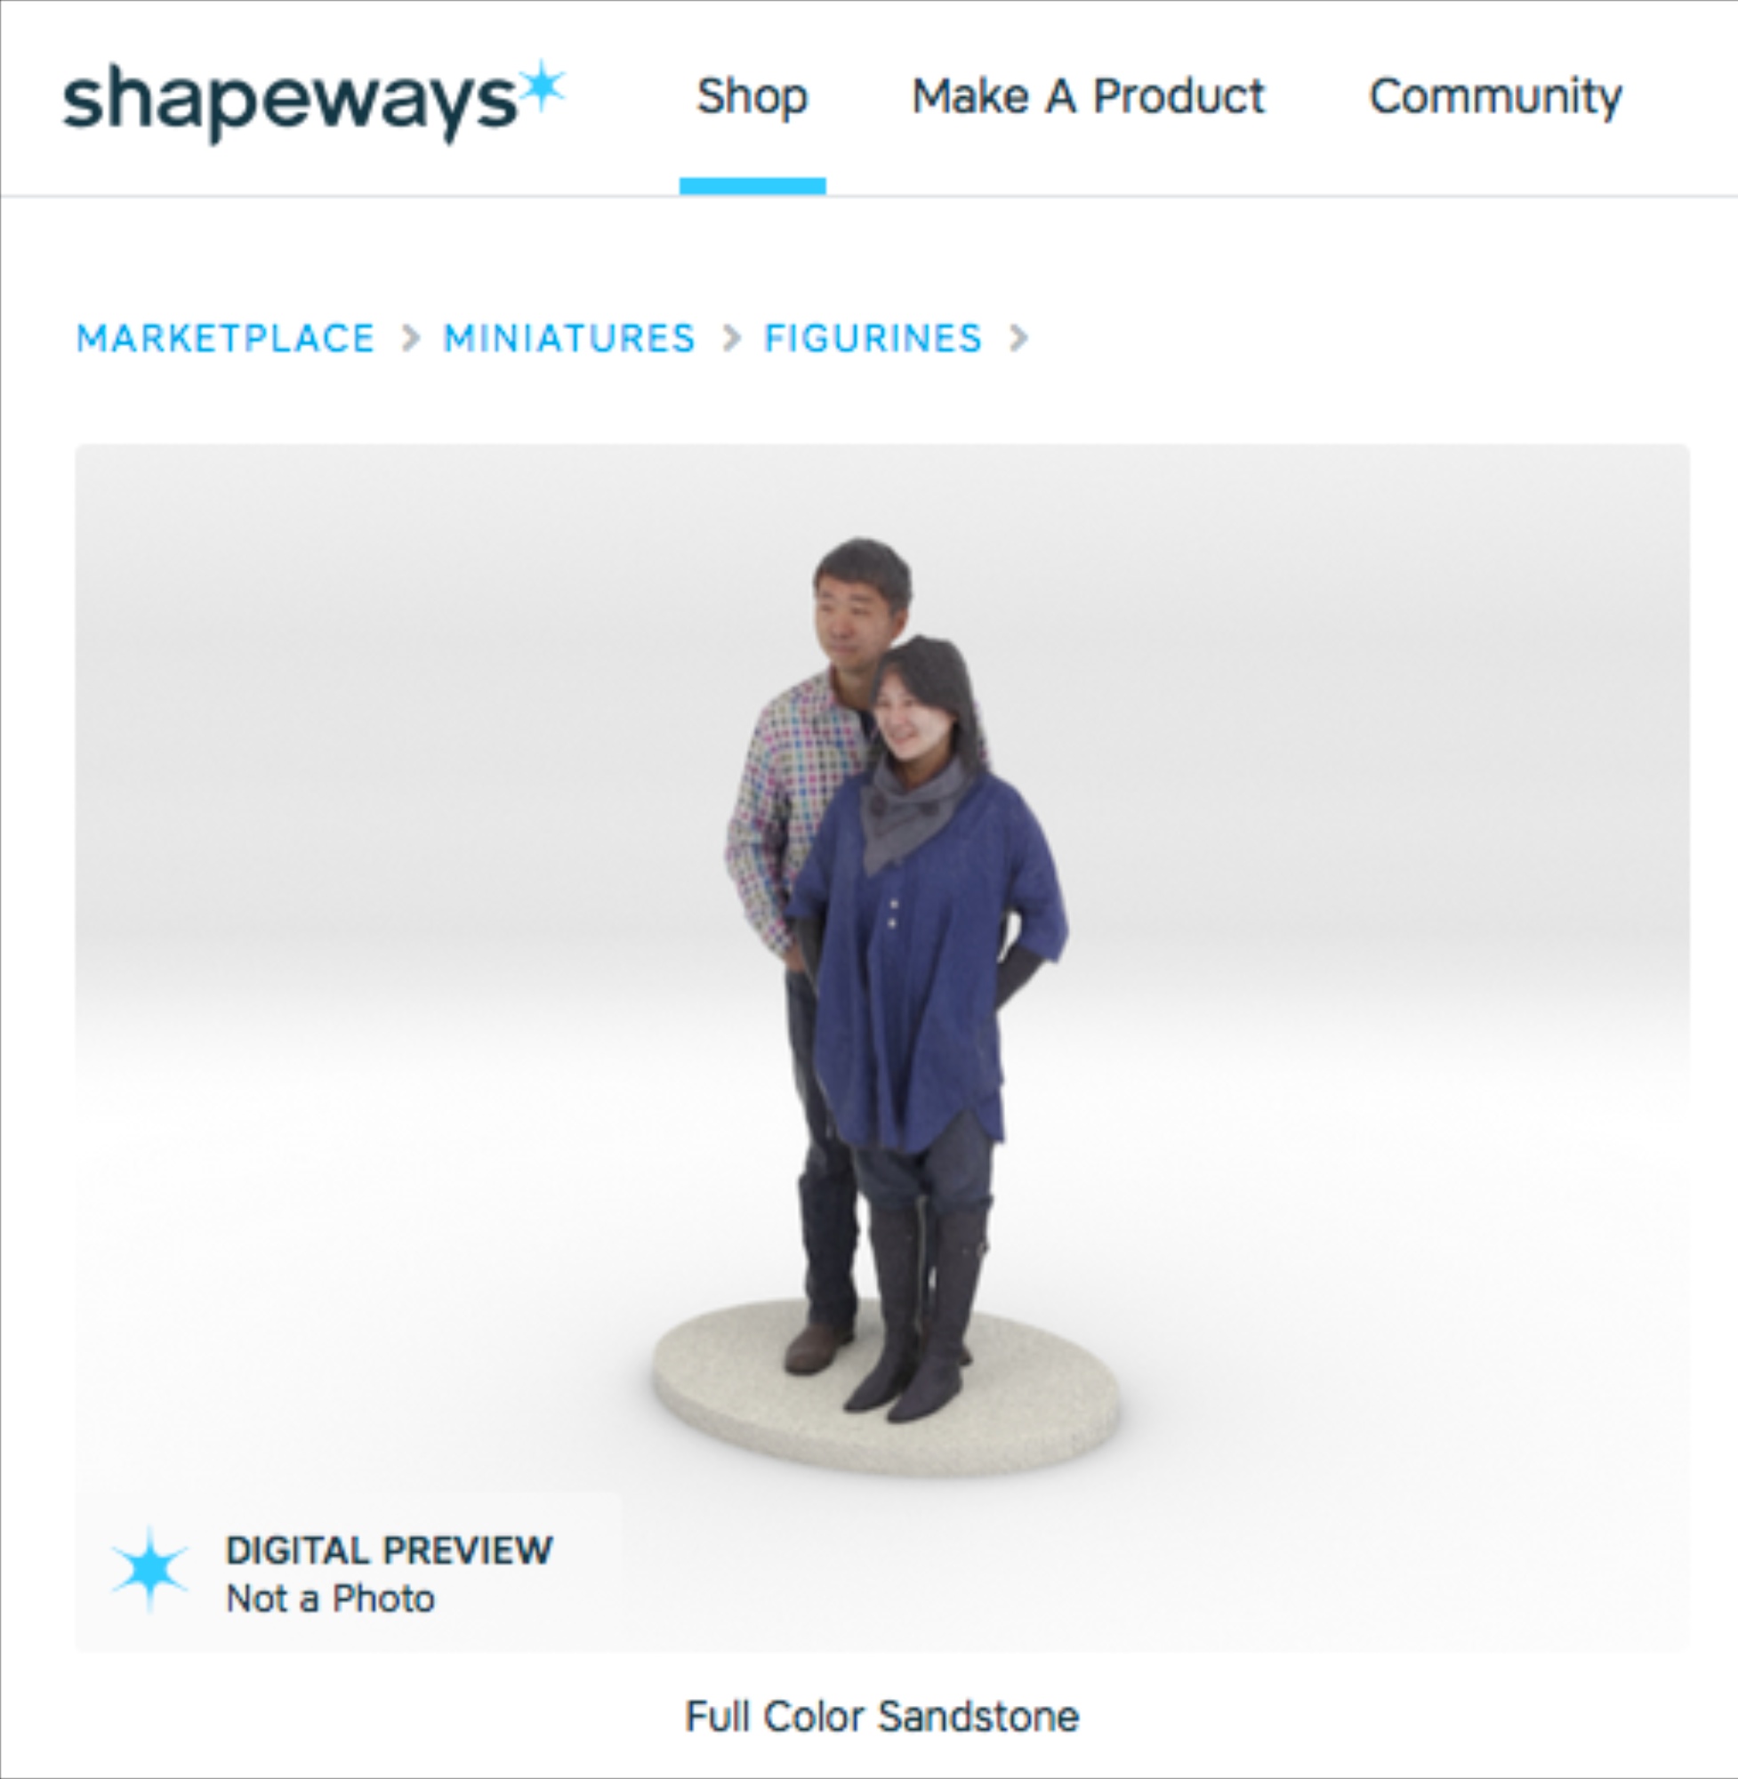
Task: Open the Make A Product menu
Action: [x=1088, y=96]
